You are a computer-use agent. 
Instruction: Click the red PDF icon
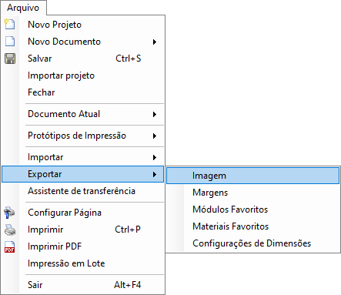click(x=10, y=247)
